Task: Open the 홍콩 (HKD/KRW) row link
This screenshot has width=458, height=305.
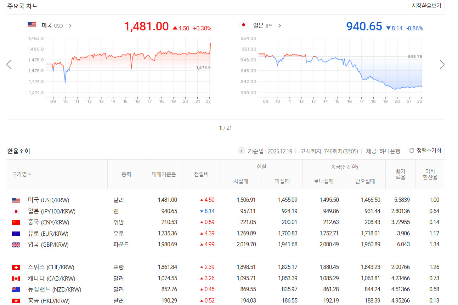Action: click(x=49, y=301)
